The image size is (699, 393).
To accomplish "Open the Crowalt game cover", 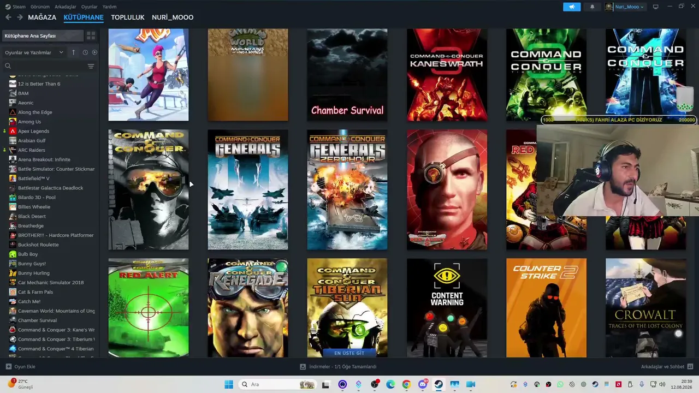I will [x=646, y=308].
